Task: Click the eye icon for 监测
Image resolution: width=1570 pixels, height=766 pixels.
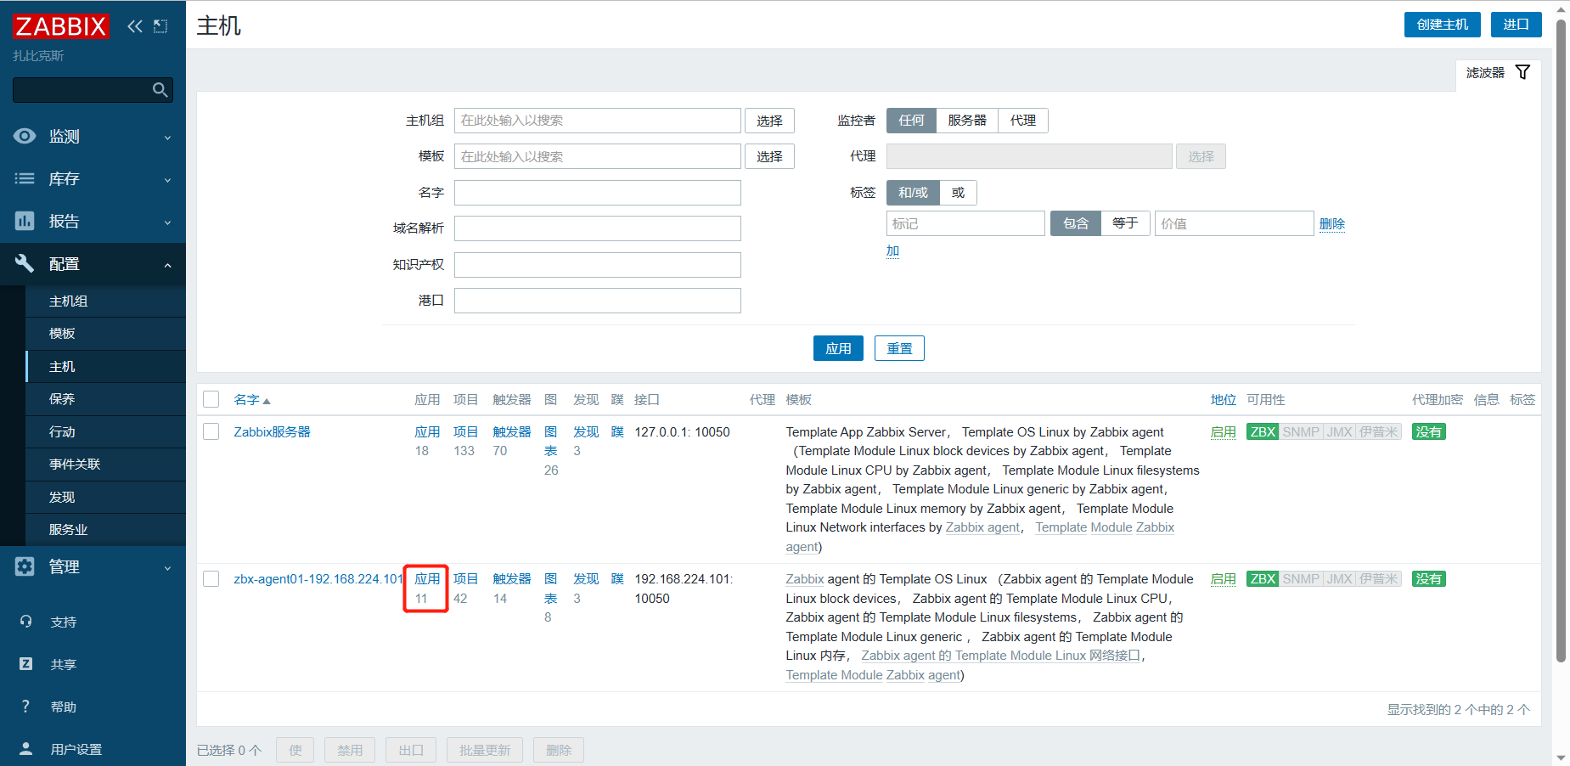Action: pos(25,136)
